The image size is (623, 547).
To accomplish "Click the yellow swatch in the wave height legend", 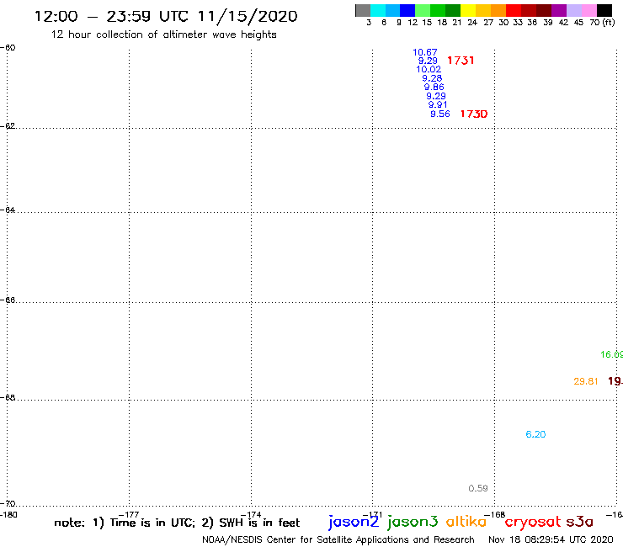I will (468, 10).
